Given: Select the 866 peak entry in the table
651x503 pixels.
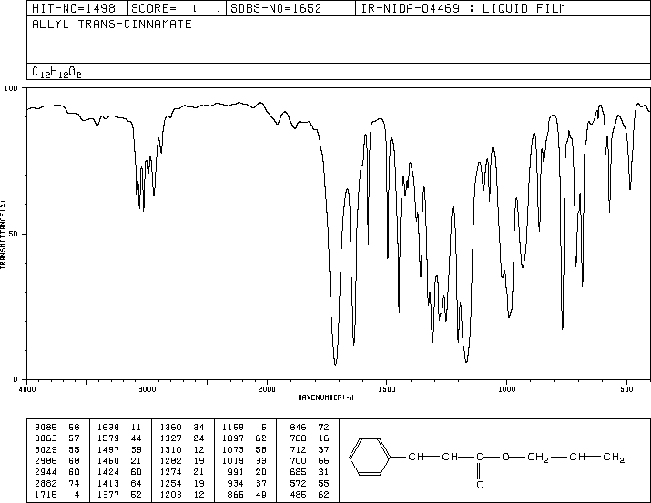Looking at the screenshot, I should [x=247, y=494].
